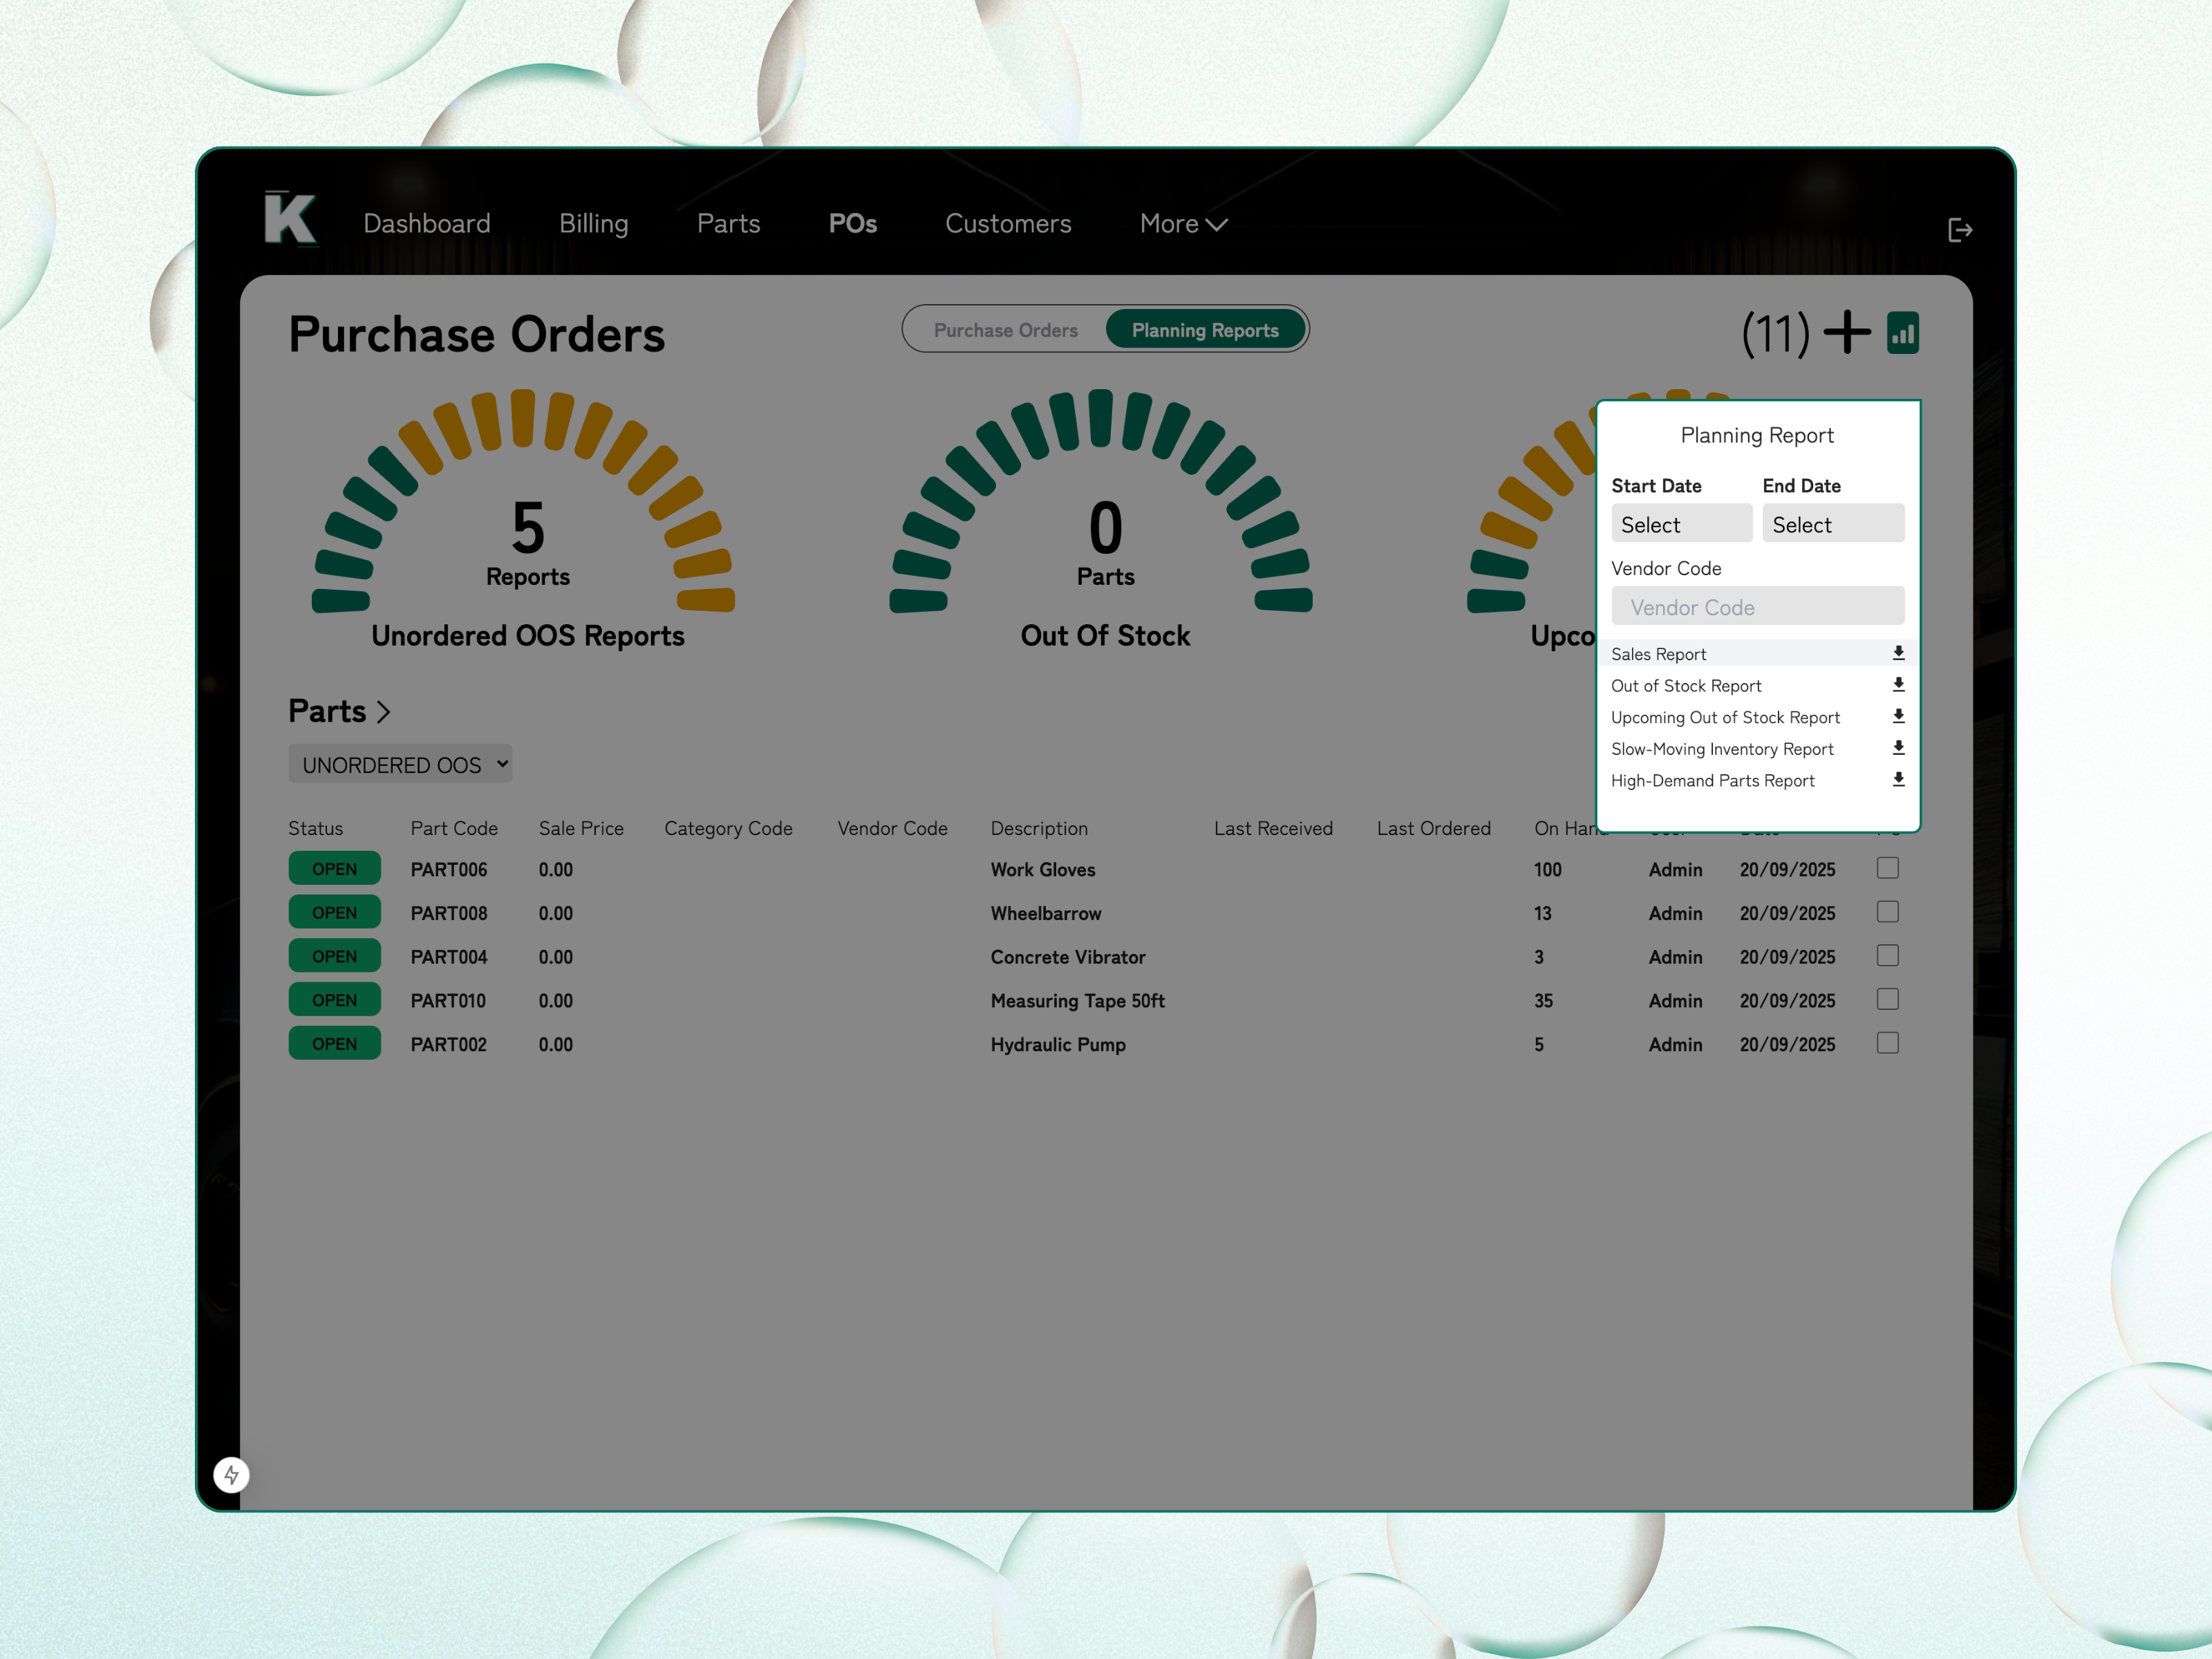Open the Parts section heading link

(338, 711)
